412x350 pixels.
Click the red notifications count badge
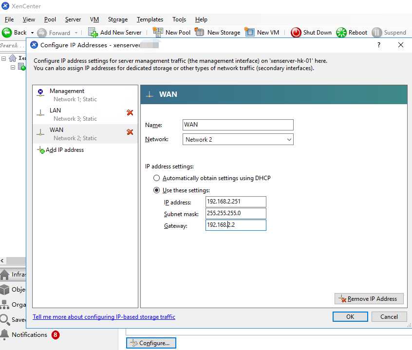tap(56, 335)
